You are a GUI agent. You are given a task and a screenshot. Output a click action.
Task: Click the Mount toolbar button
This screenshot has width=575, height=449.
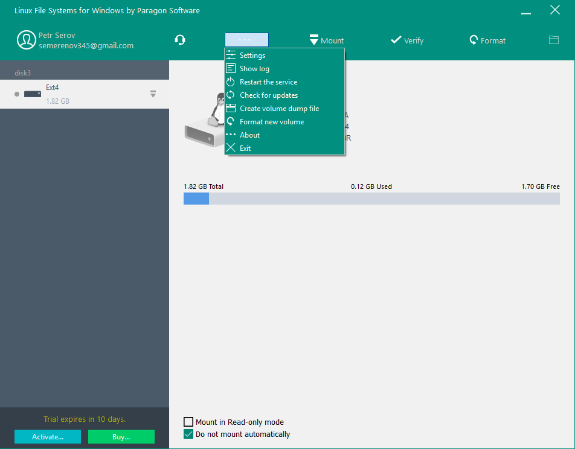pyautogui.click(x=326, y=40)
